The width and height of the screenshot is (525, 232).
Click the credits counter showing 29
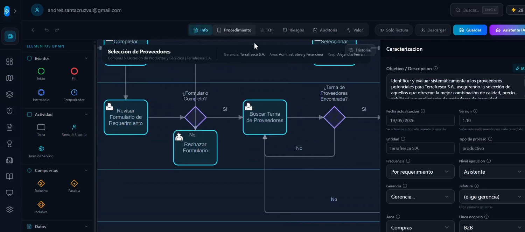516,10
